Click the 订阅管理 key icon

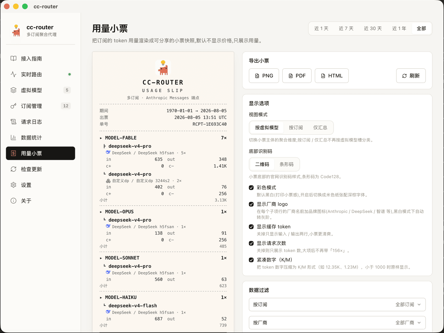pyautogui.click(x=13, y=106)
